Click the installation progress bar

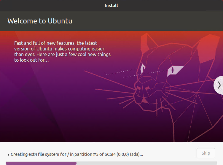[111, 163]
